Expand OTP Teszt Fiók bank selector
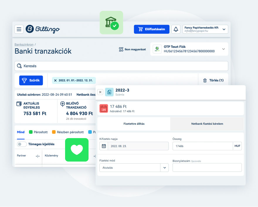The image size is (258, 207). [223, 49]
